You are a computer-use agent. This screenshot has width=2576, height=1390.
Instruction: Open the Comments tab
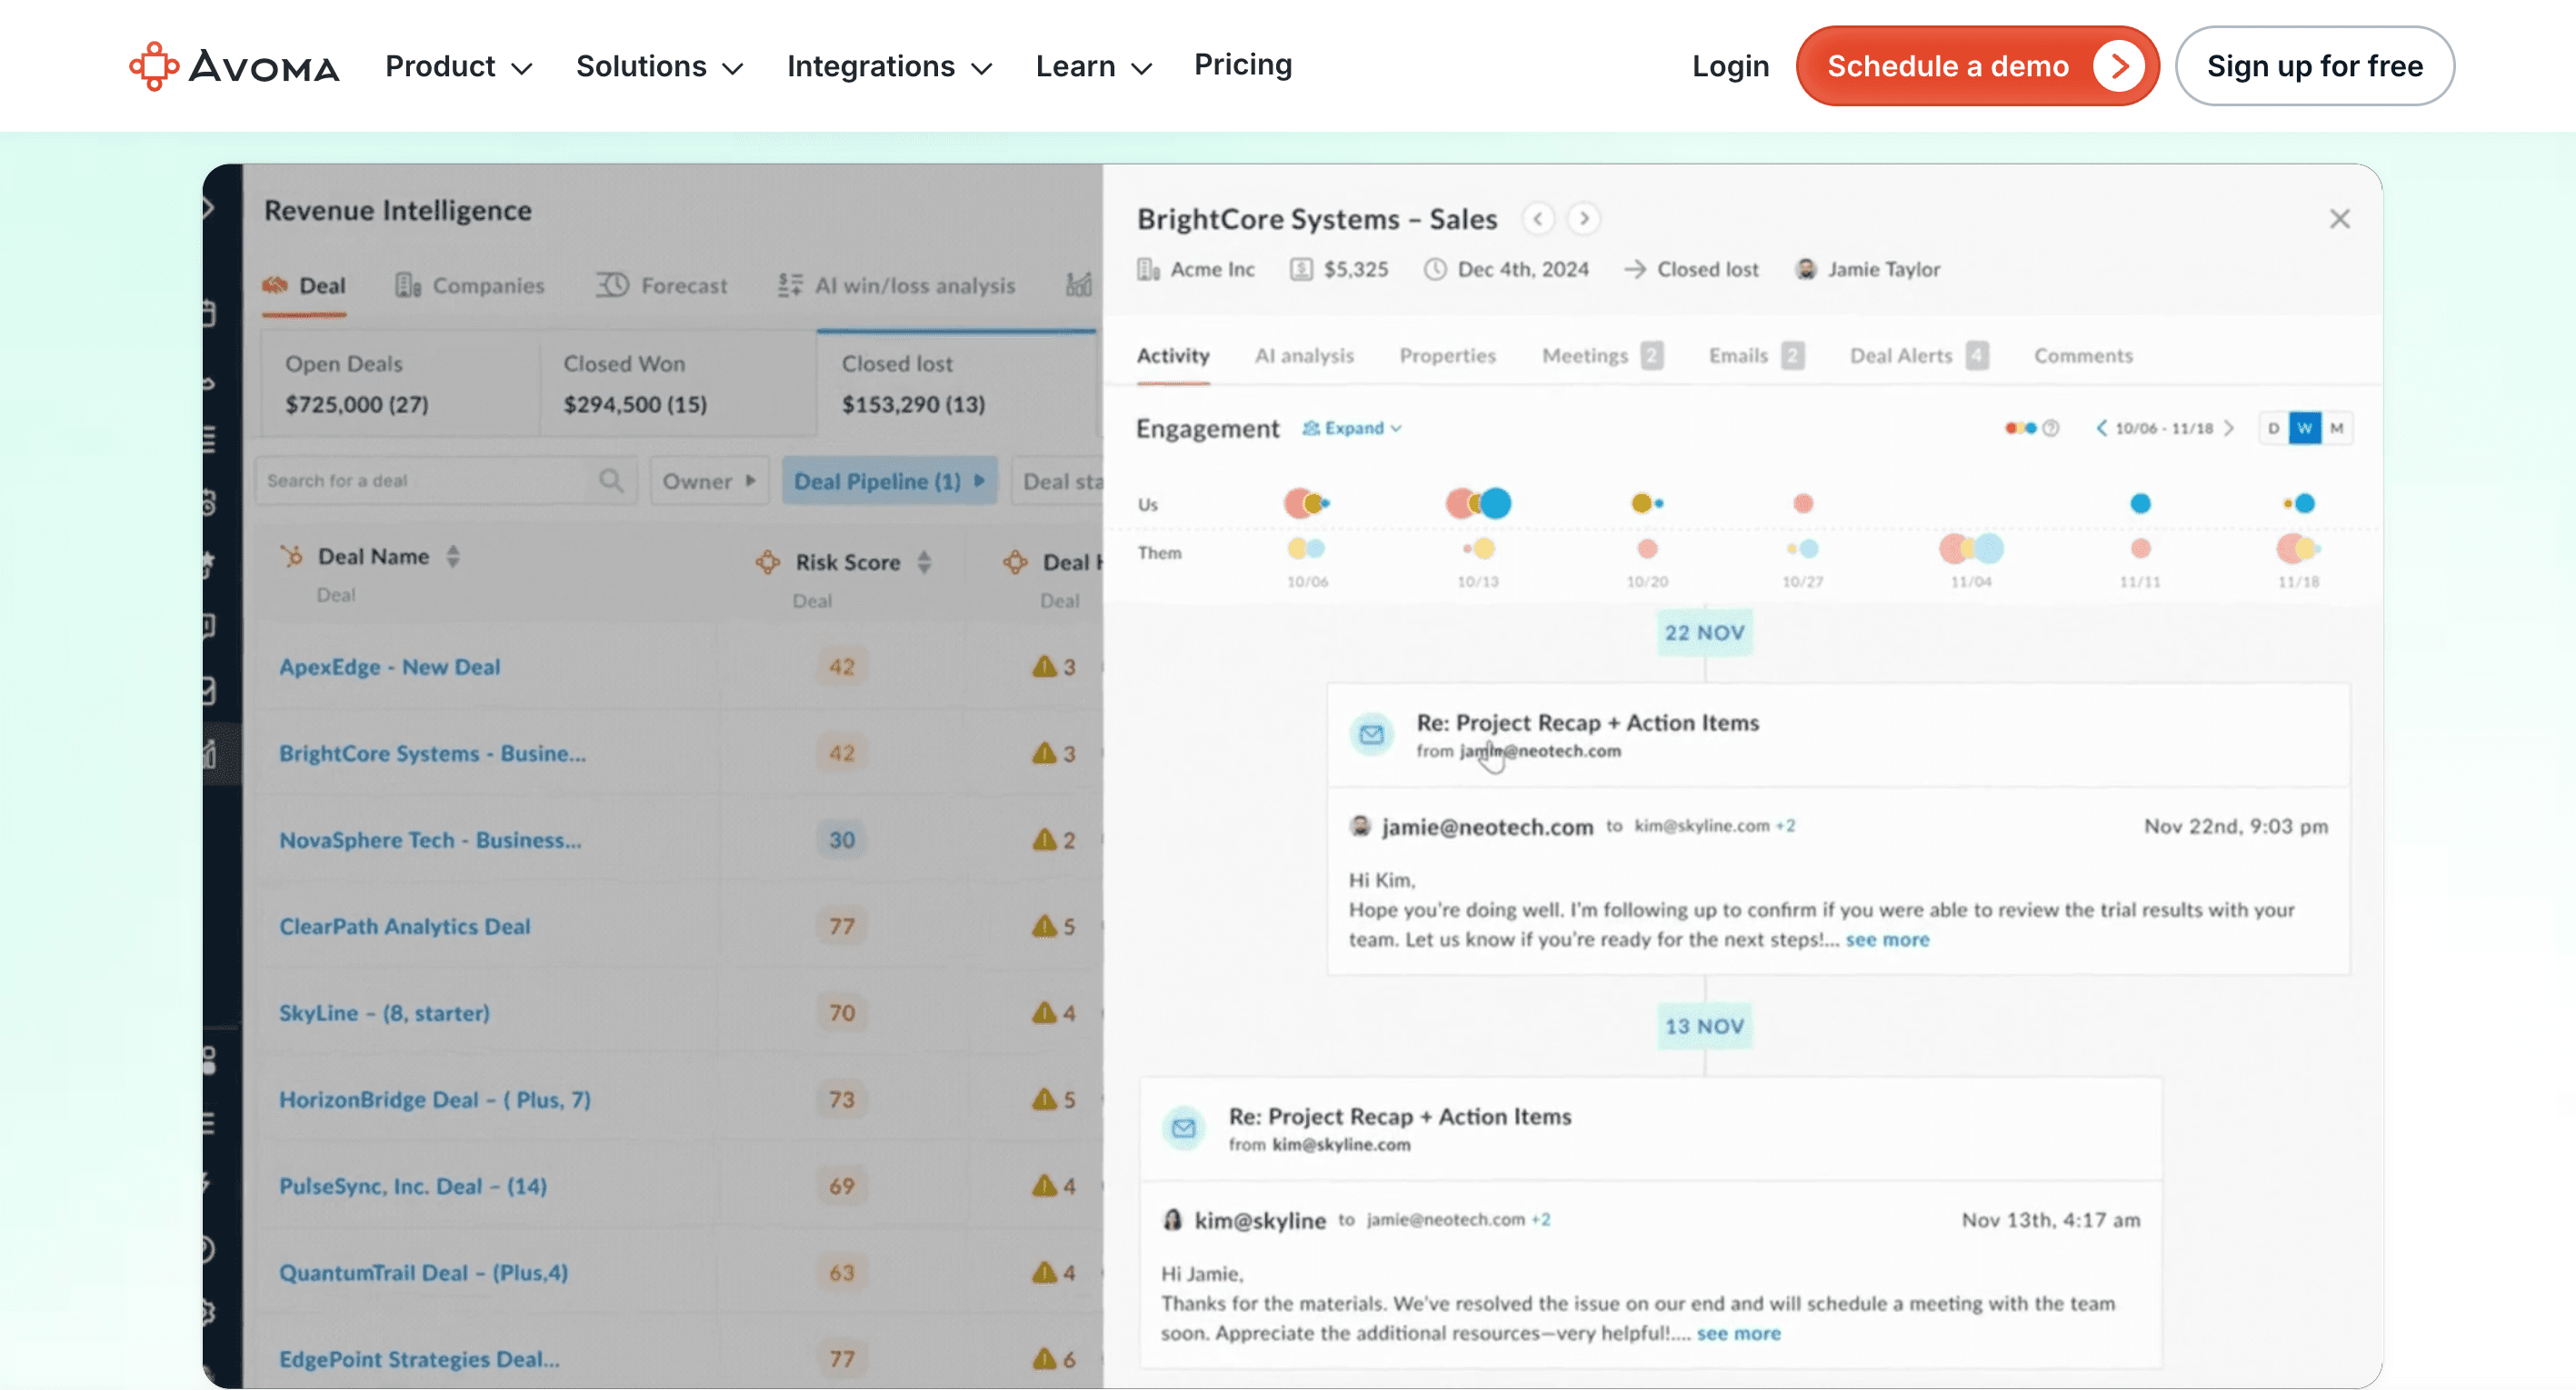pyautogui.click(x=2083, y=357)
